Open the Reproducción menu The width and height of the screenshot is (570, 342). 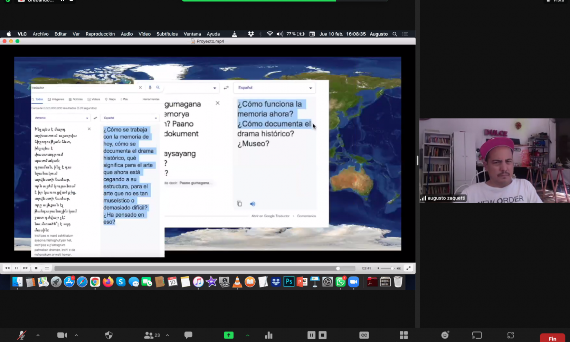[100, 34]
